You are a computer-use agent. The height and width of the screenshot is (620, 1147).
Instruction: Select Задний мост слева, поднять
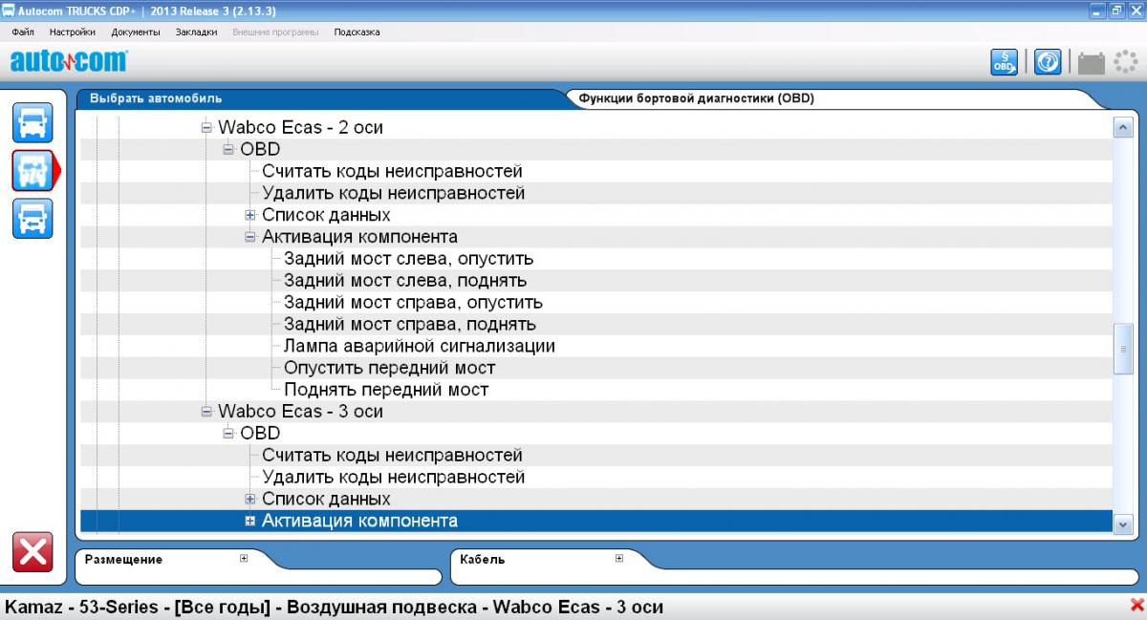pyautogui.click(x=405, y=281)
